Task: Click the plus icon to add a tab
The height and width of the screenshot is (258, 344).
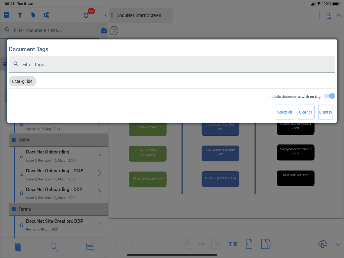Action: (319, 15)
